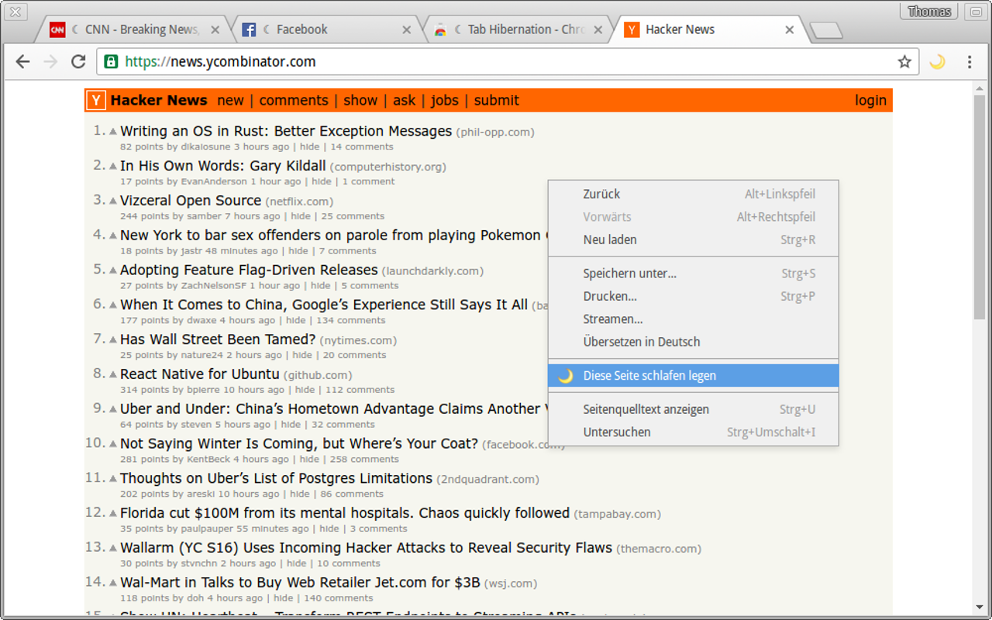Switch to the CNN - Breaking News tab
This screenshot has height=620, width=992.
coord(132,29)
